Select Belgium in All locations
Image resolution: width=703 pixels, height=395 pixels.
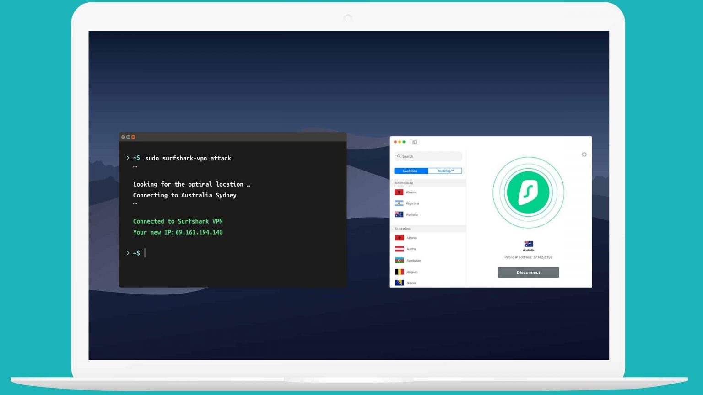pos(428,272)
